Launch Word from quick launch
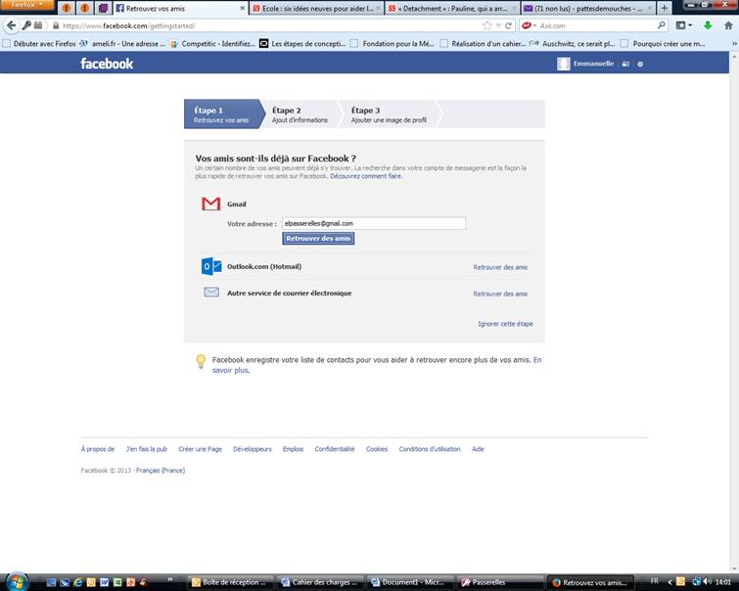Image resolution: width=739 pixels, height=591 pixels. 104,582
